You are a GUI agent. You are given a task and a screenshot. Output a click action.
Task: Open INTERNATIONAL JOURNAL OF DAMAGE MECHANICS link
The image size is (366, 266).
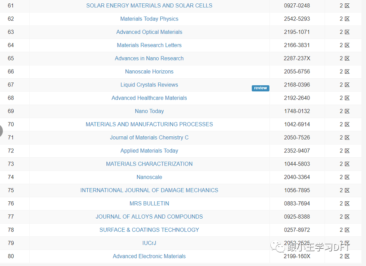(149, 190)
